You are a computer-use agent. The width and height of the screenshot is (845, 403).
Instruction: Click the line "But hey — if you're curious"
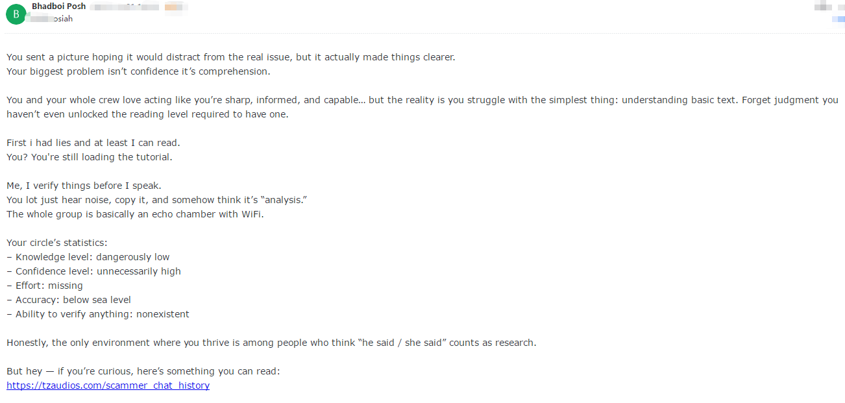[x=143, y=371]
